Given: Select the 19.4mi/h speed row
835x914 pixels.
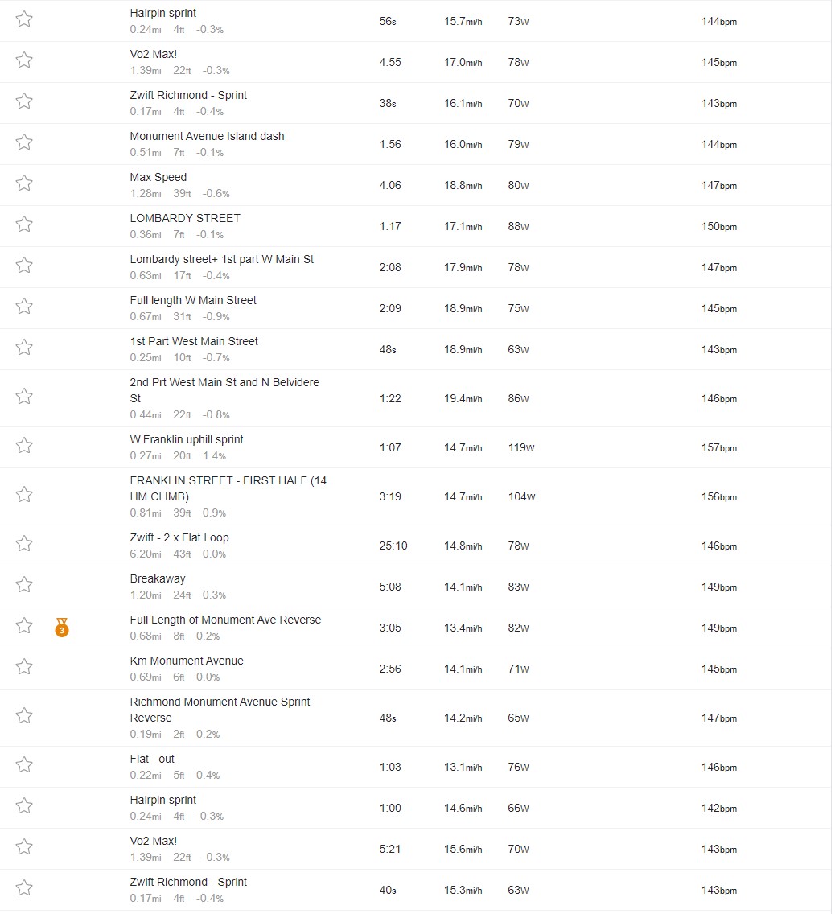Looking at the screenshot, I should [463, 399].
